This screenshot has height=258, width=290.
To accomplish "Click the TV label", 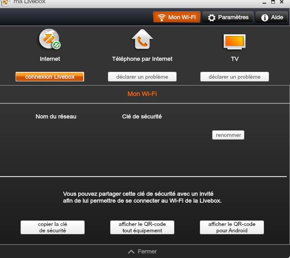I will tap(235, 59).
